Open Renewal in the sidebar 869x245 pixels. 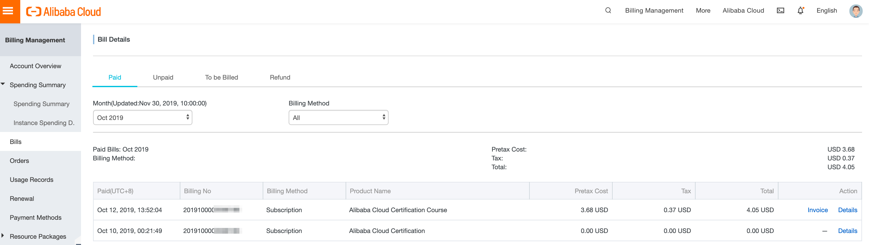22,199
